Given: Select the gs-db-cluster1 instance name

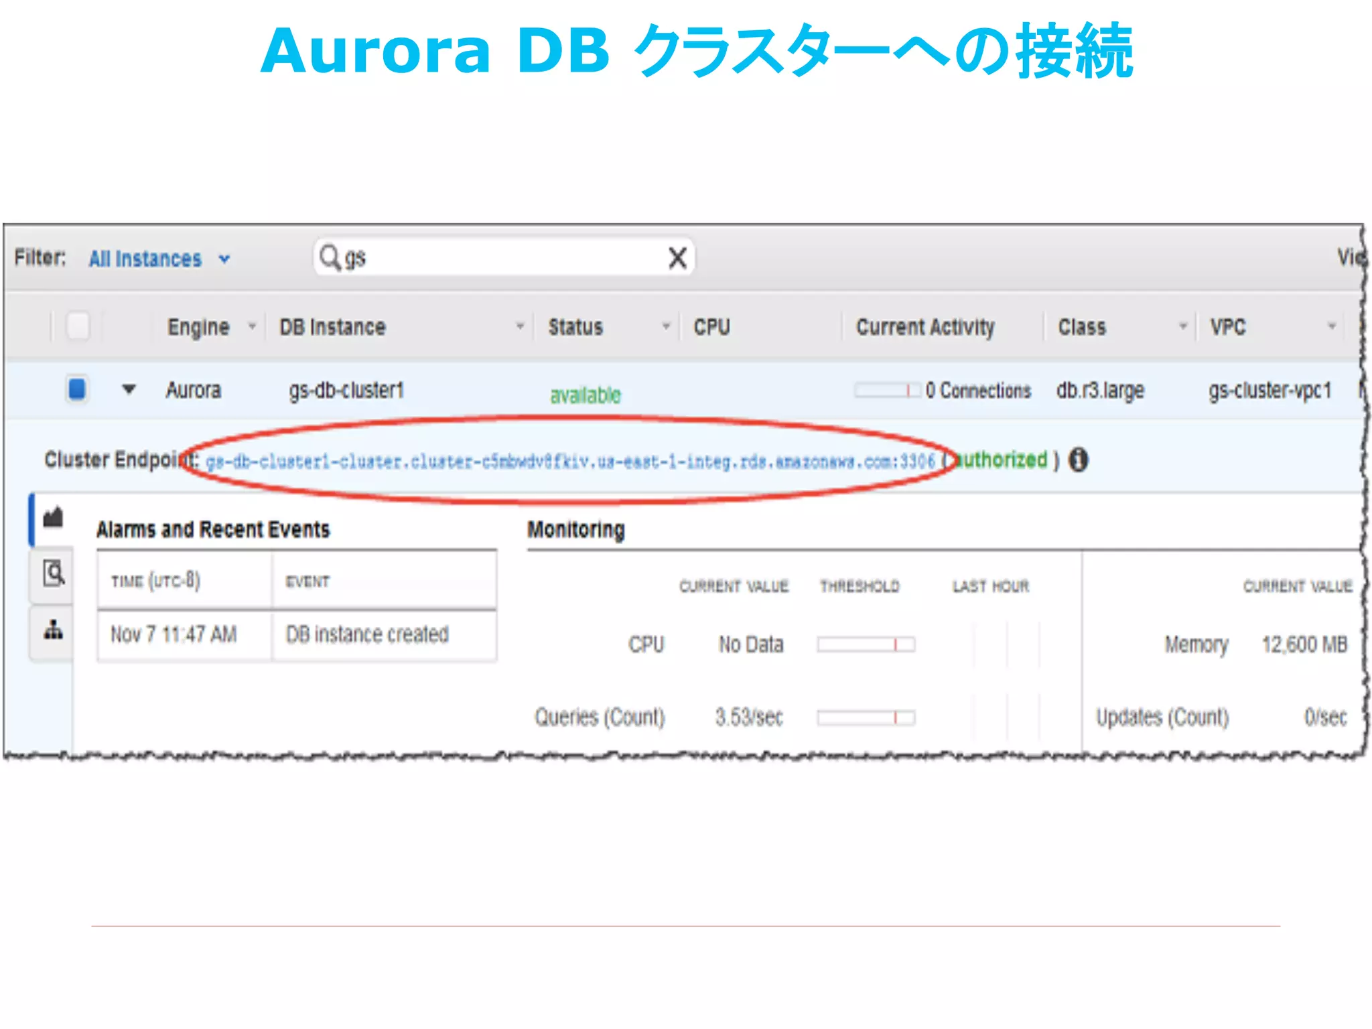Looking at the screenshot, I should coord(346,391).
